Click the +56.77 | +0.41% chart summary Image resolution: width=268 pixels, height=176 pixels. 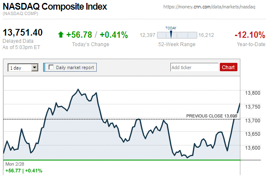pos(23,171)
